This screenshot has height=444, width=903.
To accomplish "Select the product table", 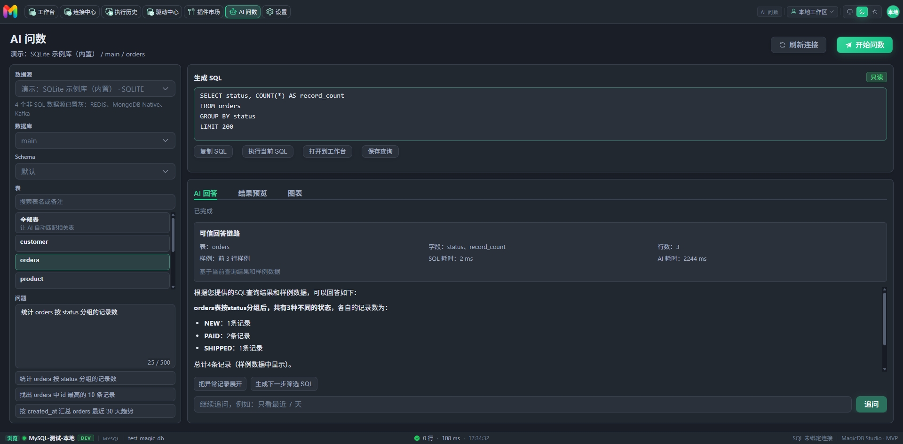I will pyautogui.click(x=92, y=280).
